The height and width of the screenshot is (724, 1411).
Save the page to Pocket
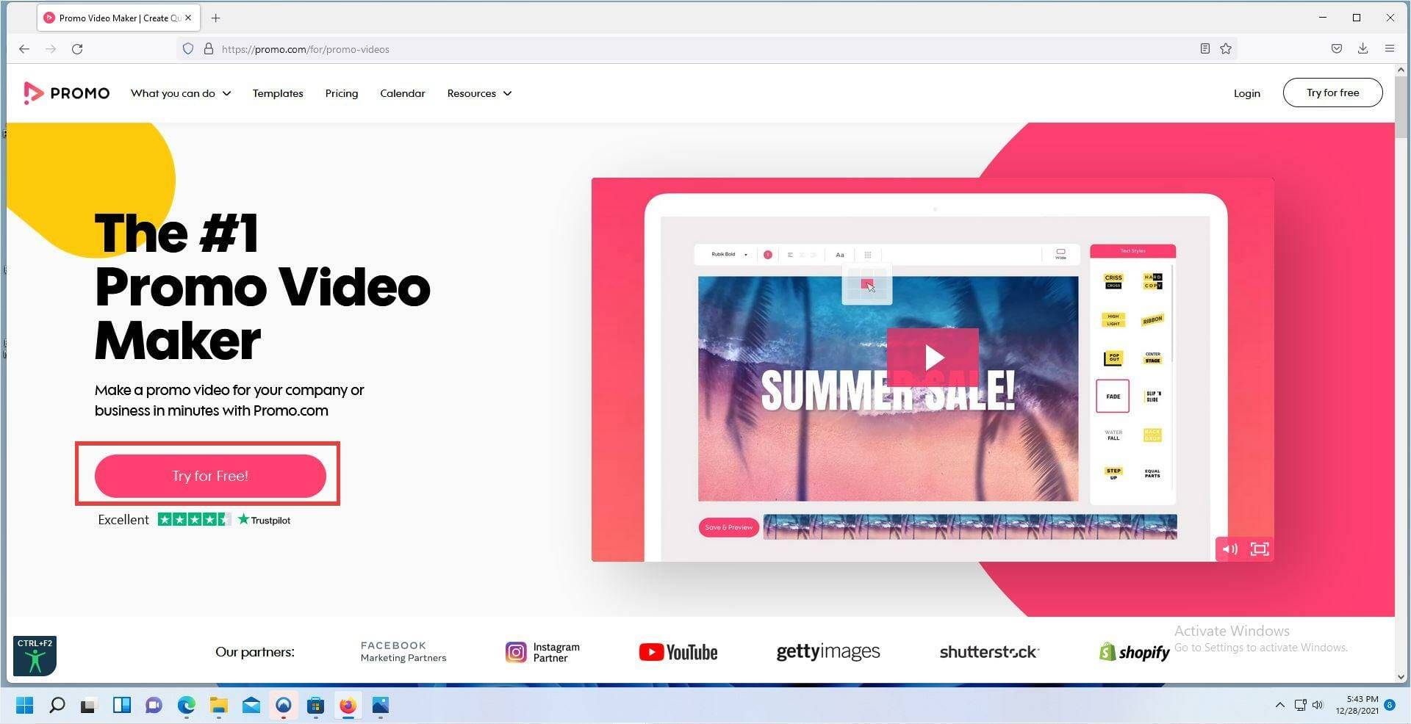(1337, 49)
